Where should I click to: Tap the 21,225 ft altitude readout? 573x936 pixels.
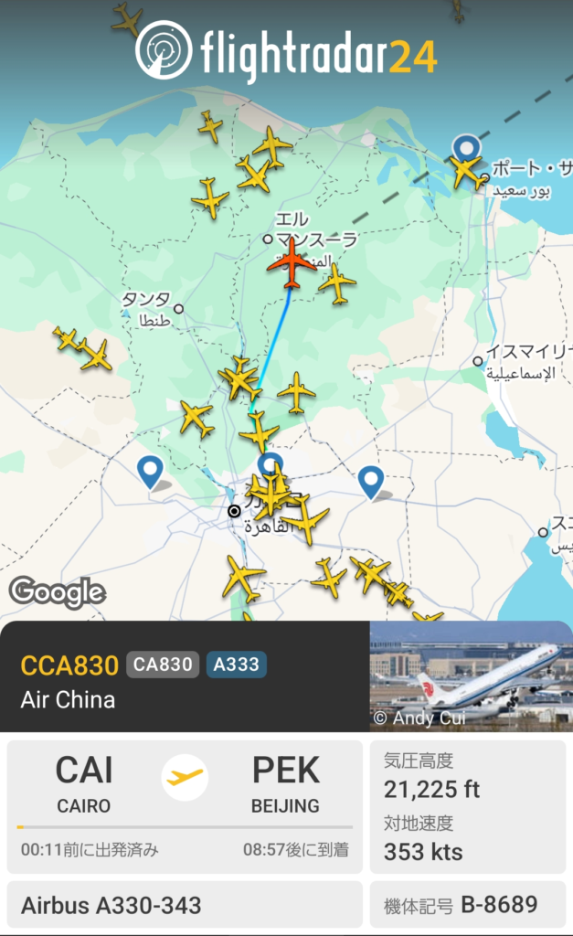point(431,789)
